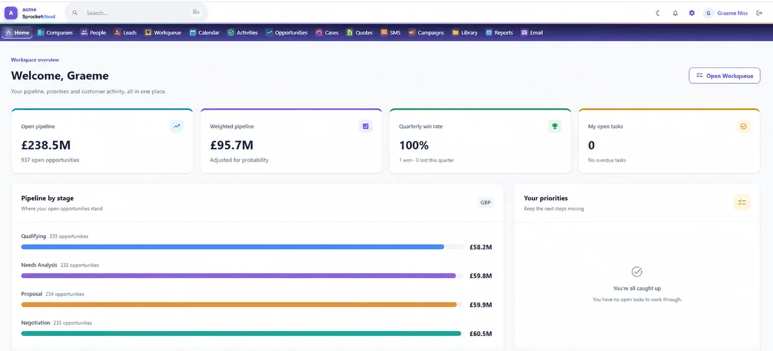Image resolution: width=773 pixels, height=351 pixels.
Task: Click the "Adjusted for probability" text
Action: (x=239, y=160)
